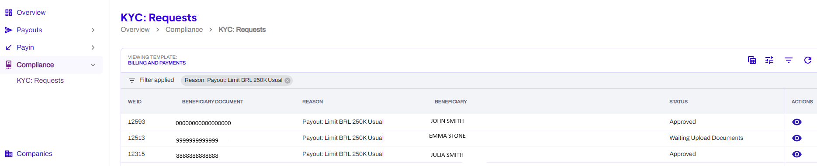817x166 pixels.
Task: Expand the Payin submenu chevron
Action: (93, 47)
